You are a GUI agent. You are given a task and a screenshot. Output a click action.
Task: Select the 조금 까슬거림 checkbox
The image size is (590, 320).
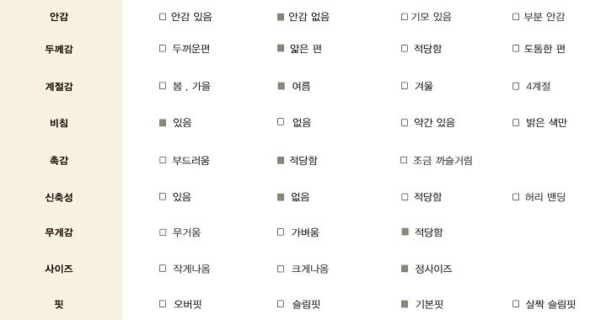[404, 160]
